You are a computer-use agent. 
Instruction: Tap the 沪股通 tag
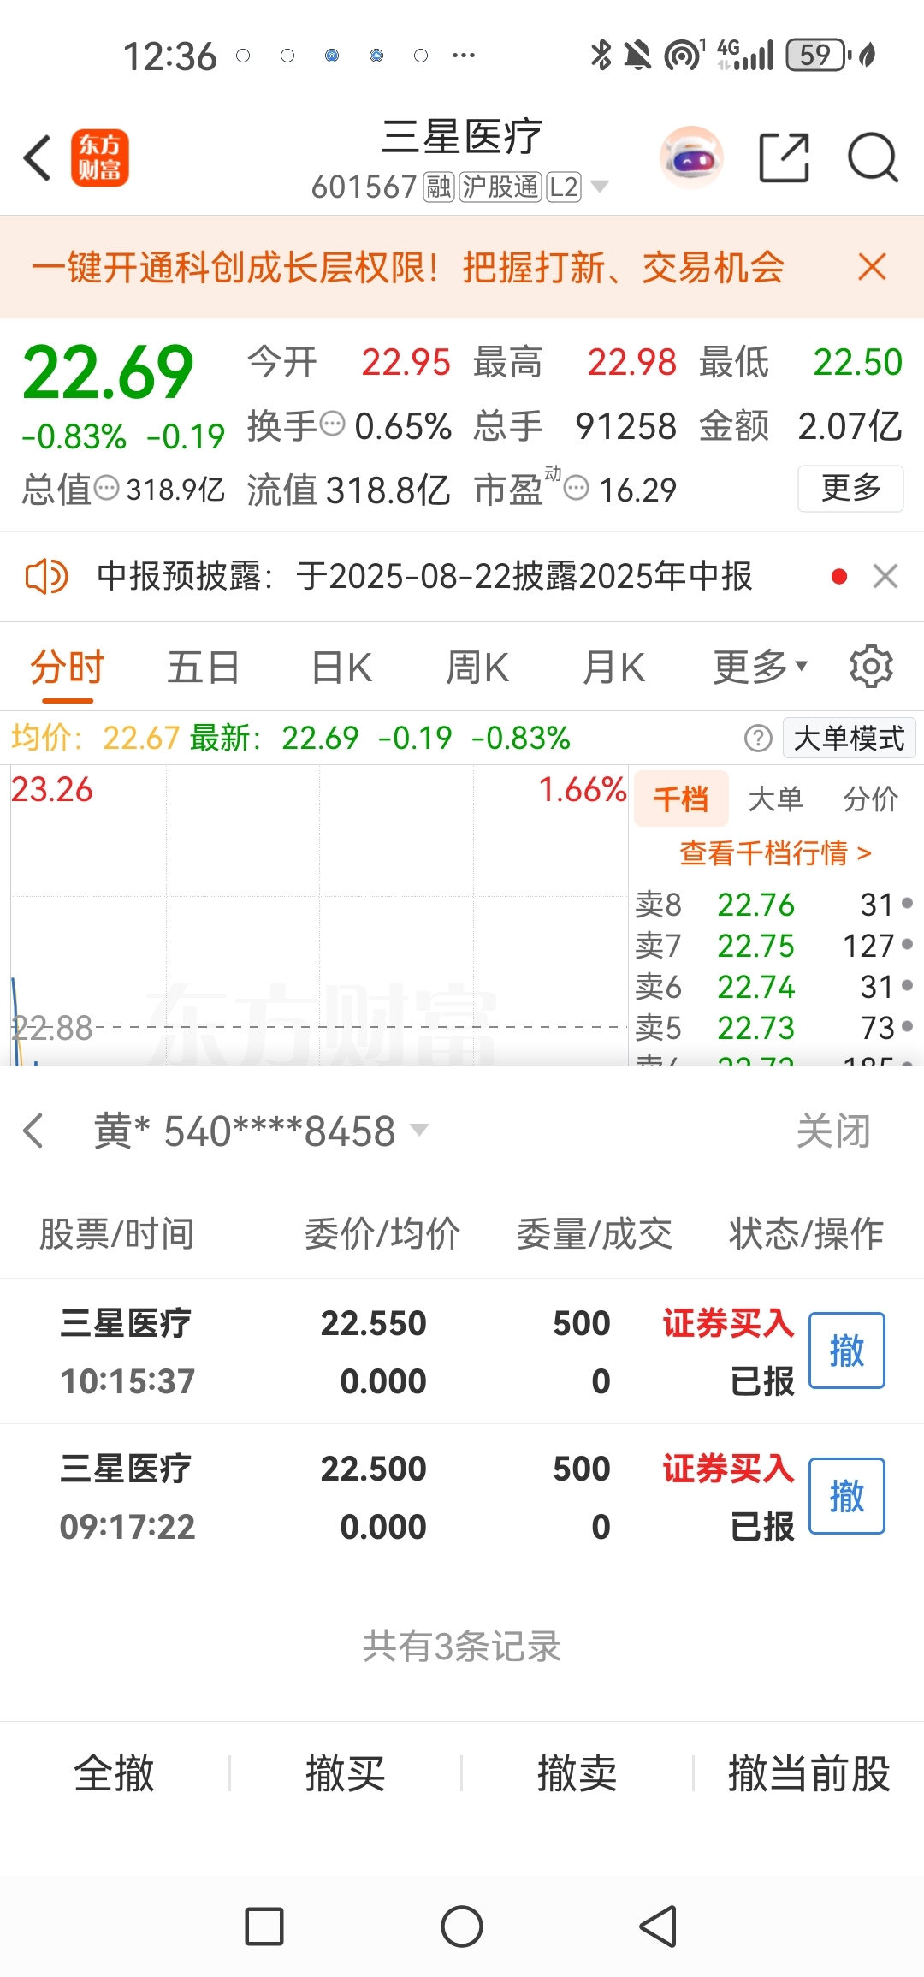(x=500, y=187)
